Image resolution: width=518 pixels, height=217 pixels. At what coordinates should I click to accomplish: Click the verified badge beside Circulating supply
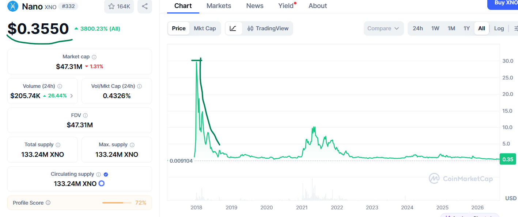[x=106, y=174]
